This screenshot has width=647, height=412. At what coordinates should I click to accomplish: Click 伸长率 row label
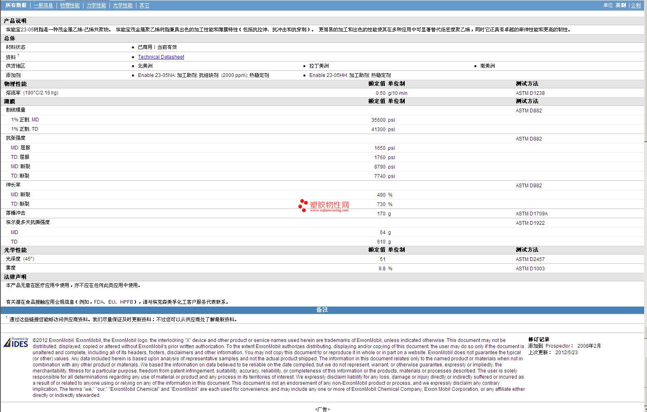point(13,185)
